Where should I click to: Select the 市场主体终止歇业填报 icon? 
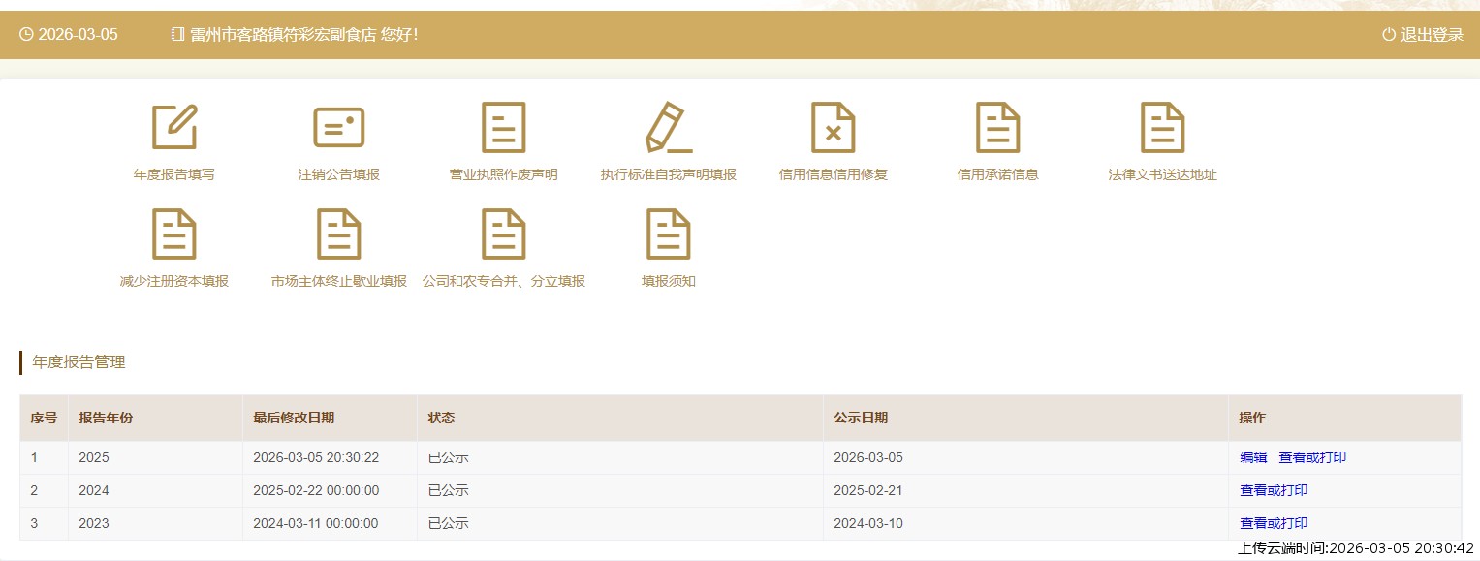click(339, 234)
